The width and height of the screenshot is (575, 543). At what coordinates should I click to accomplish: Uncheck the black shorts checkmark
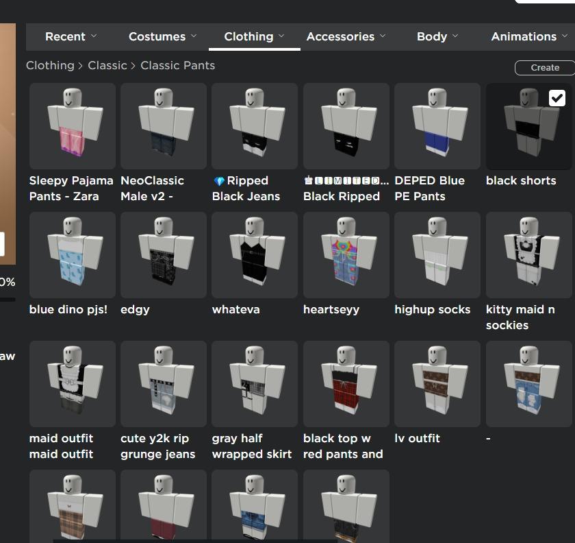pos(557,98)
